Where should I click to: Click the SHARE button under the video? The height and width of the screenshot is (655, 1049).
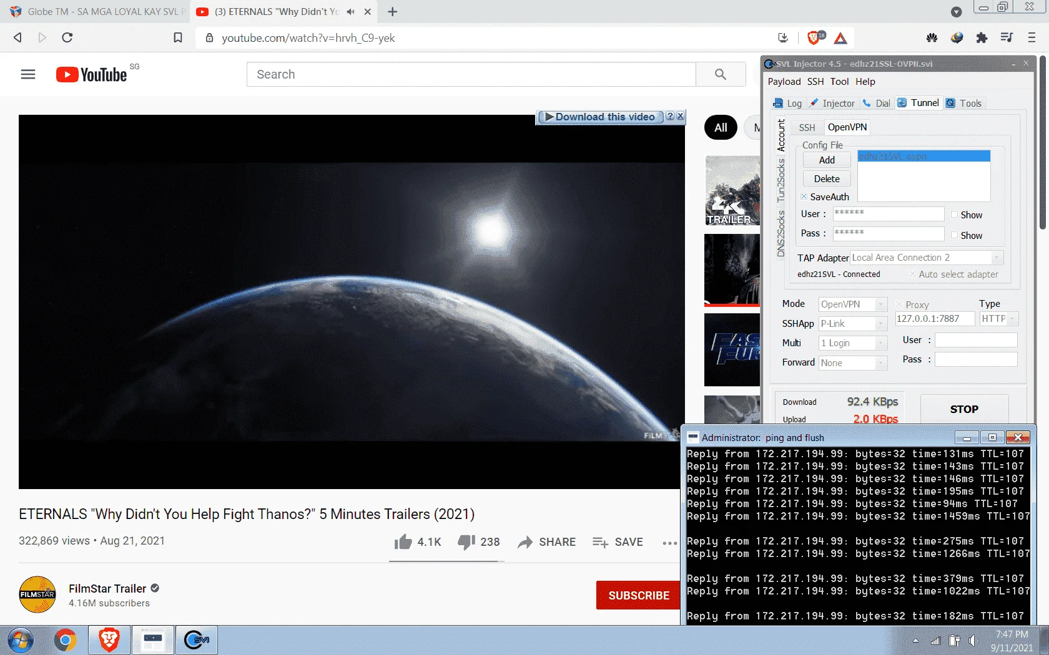547,542
